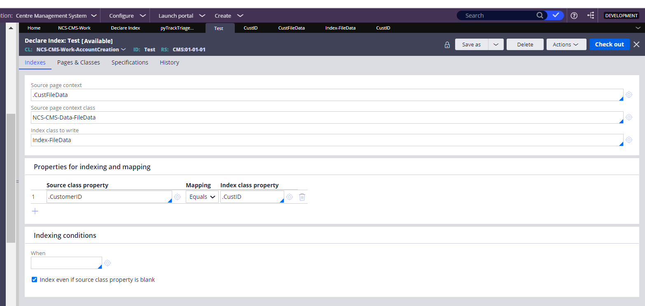Open target icon beside .CustID field
Image resolution: width=645 pixels, height=306 pixels.
pos(290,197)
